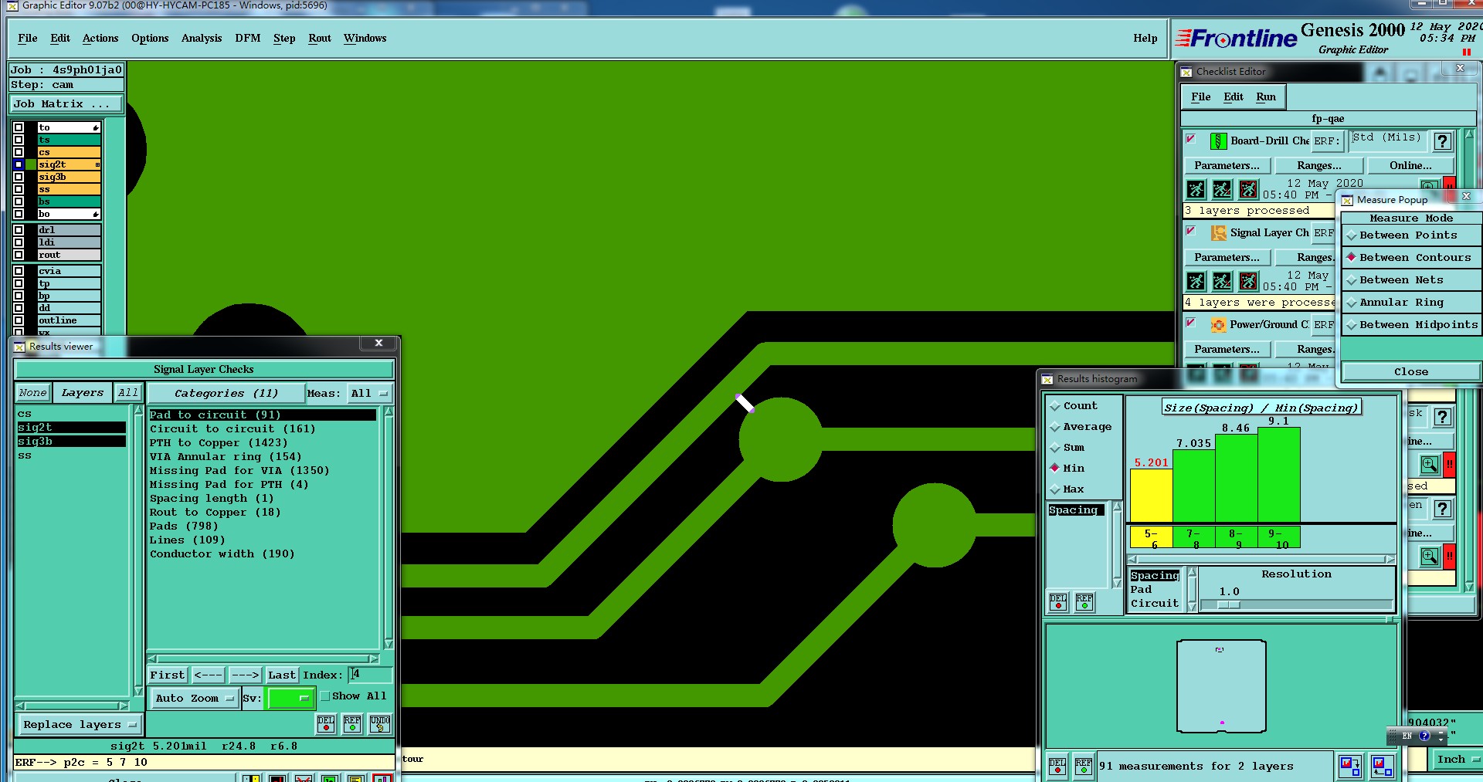Click UNDO icon in Results viewer
1483x782 pixels.
coord(379,723)
